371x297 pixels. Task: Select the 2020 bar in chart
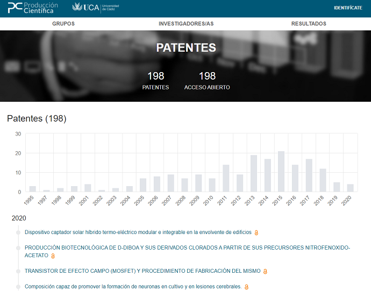pos(351,188)
